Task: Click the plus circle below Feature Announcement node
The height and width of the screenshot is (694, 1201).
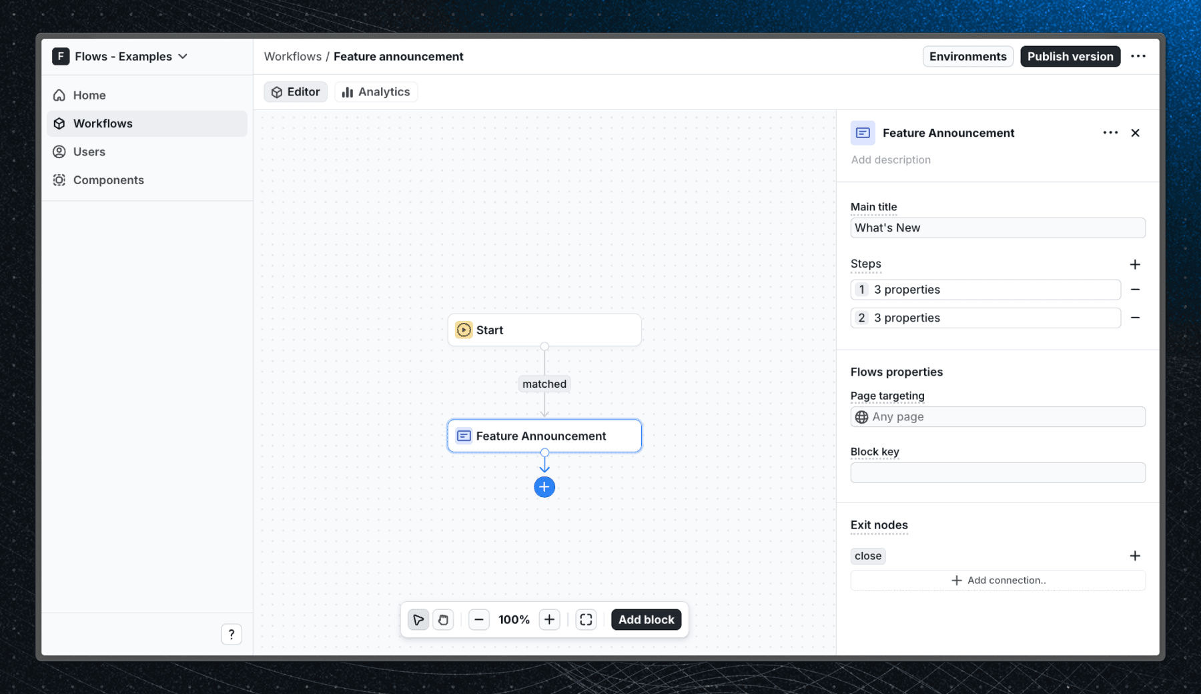Action: click(x=544, y=486)
